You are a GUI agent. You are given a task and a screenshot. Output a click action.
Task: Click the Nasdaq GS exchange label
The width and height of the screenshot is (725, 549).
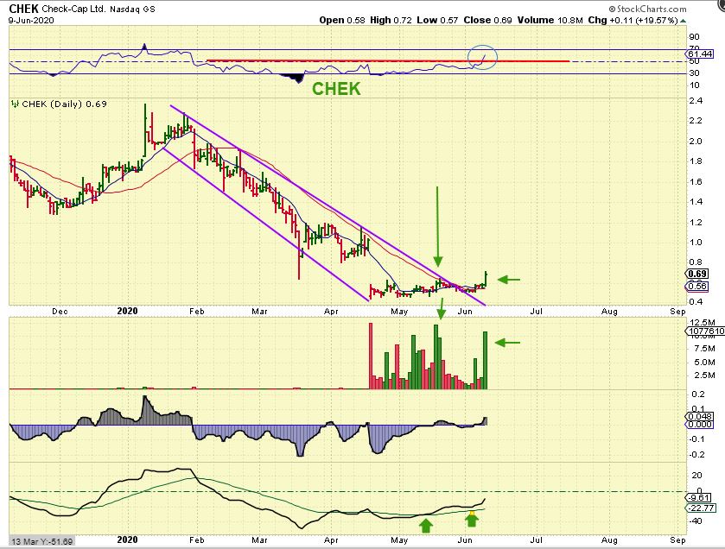click(132, 9)
